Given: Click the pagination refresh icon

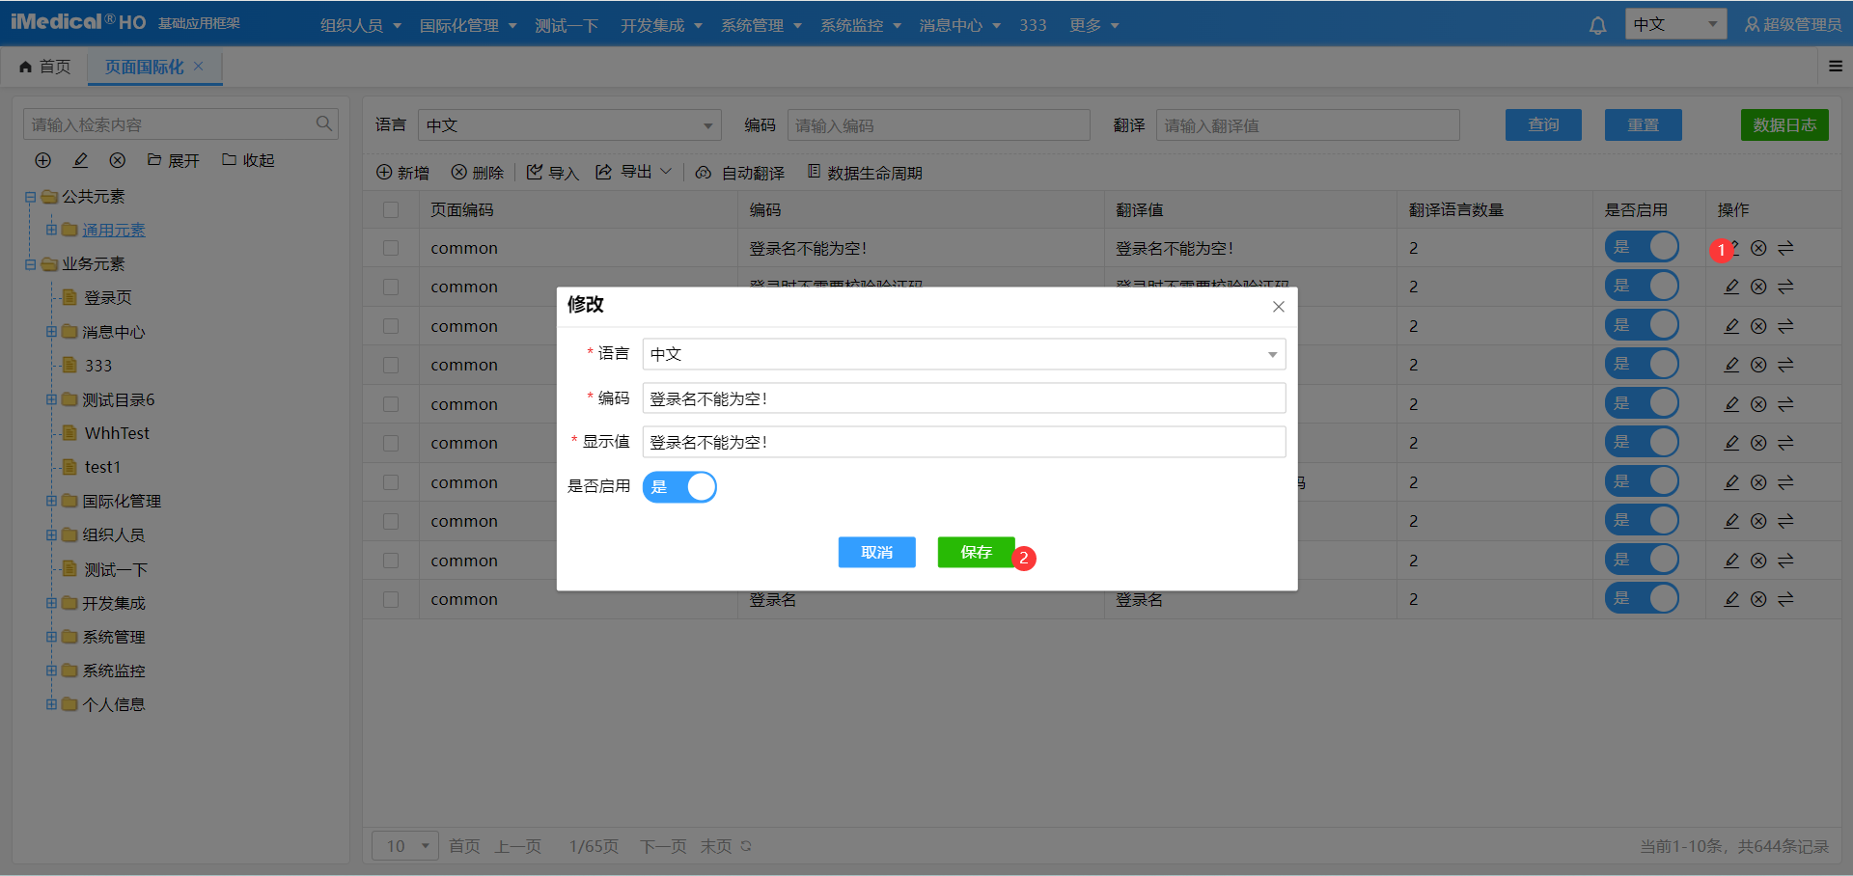Looking at the screenshot, I should coord(746,846).
